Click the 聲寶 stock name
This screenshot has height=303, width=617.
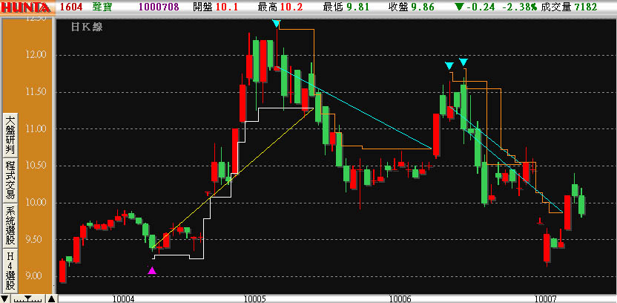(103, 7)
